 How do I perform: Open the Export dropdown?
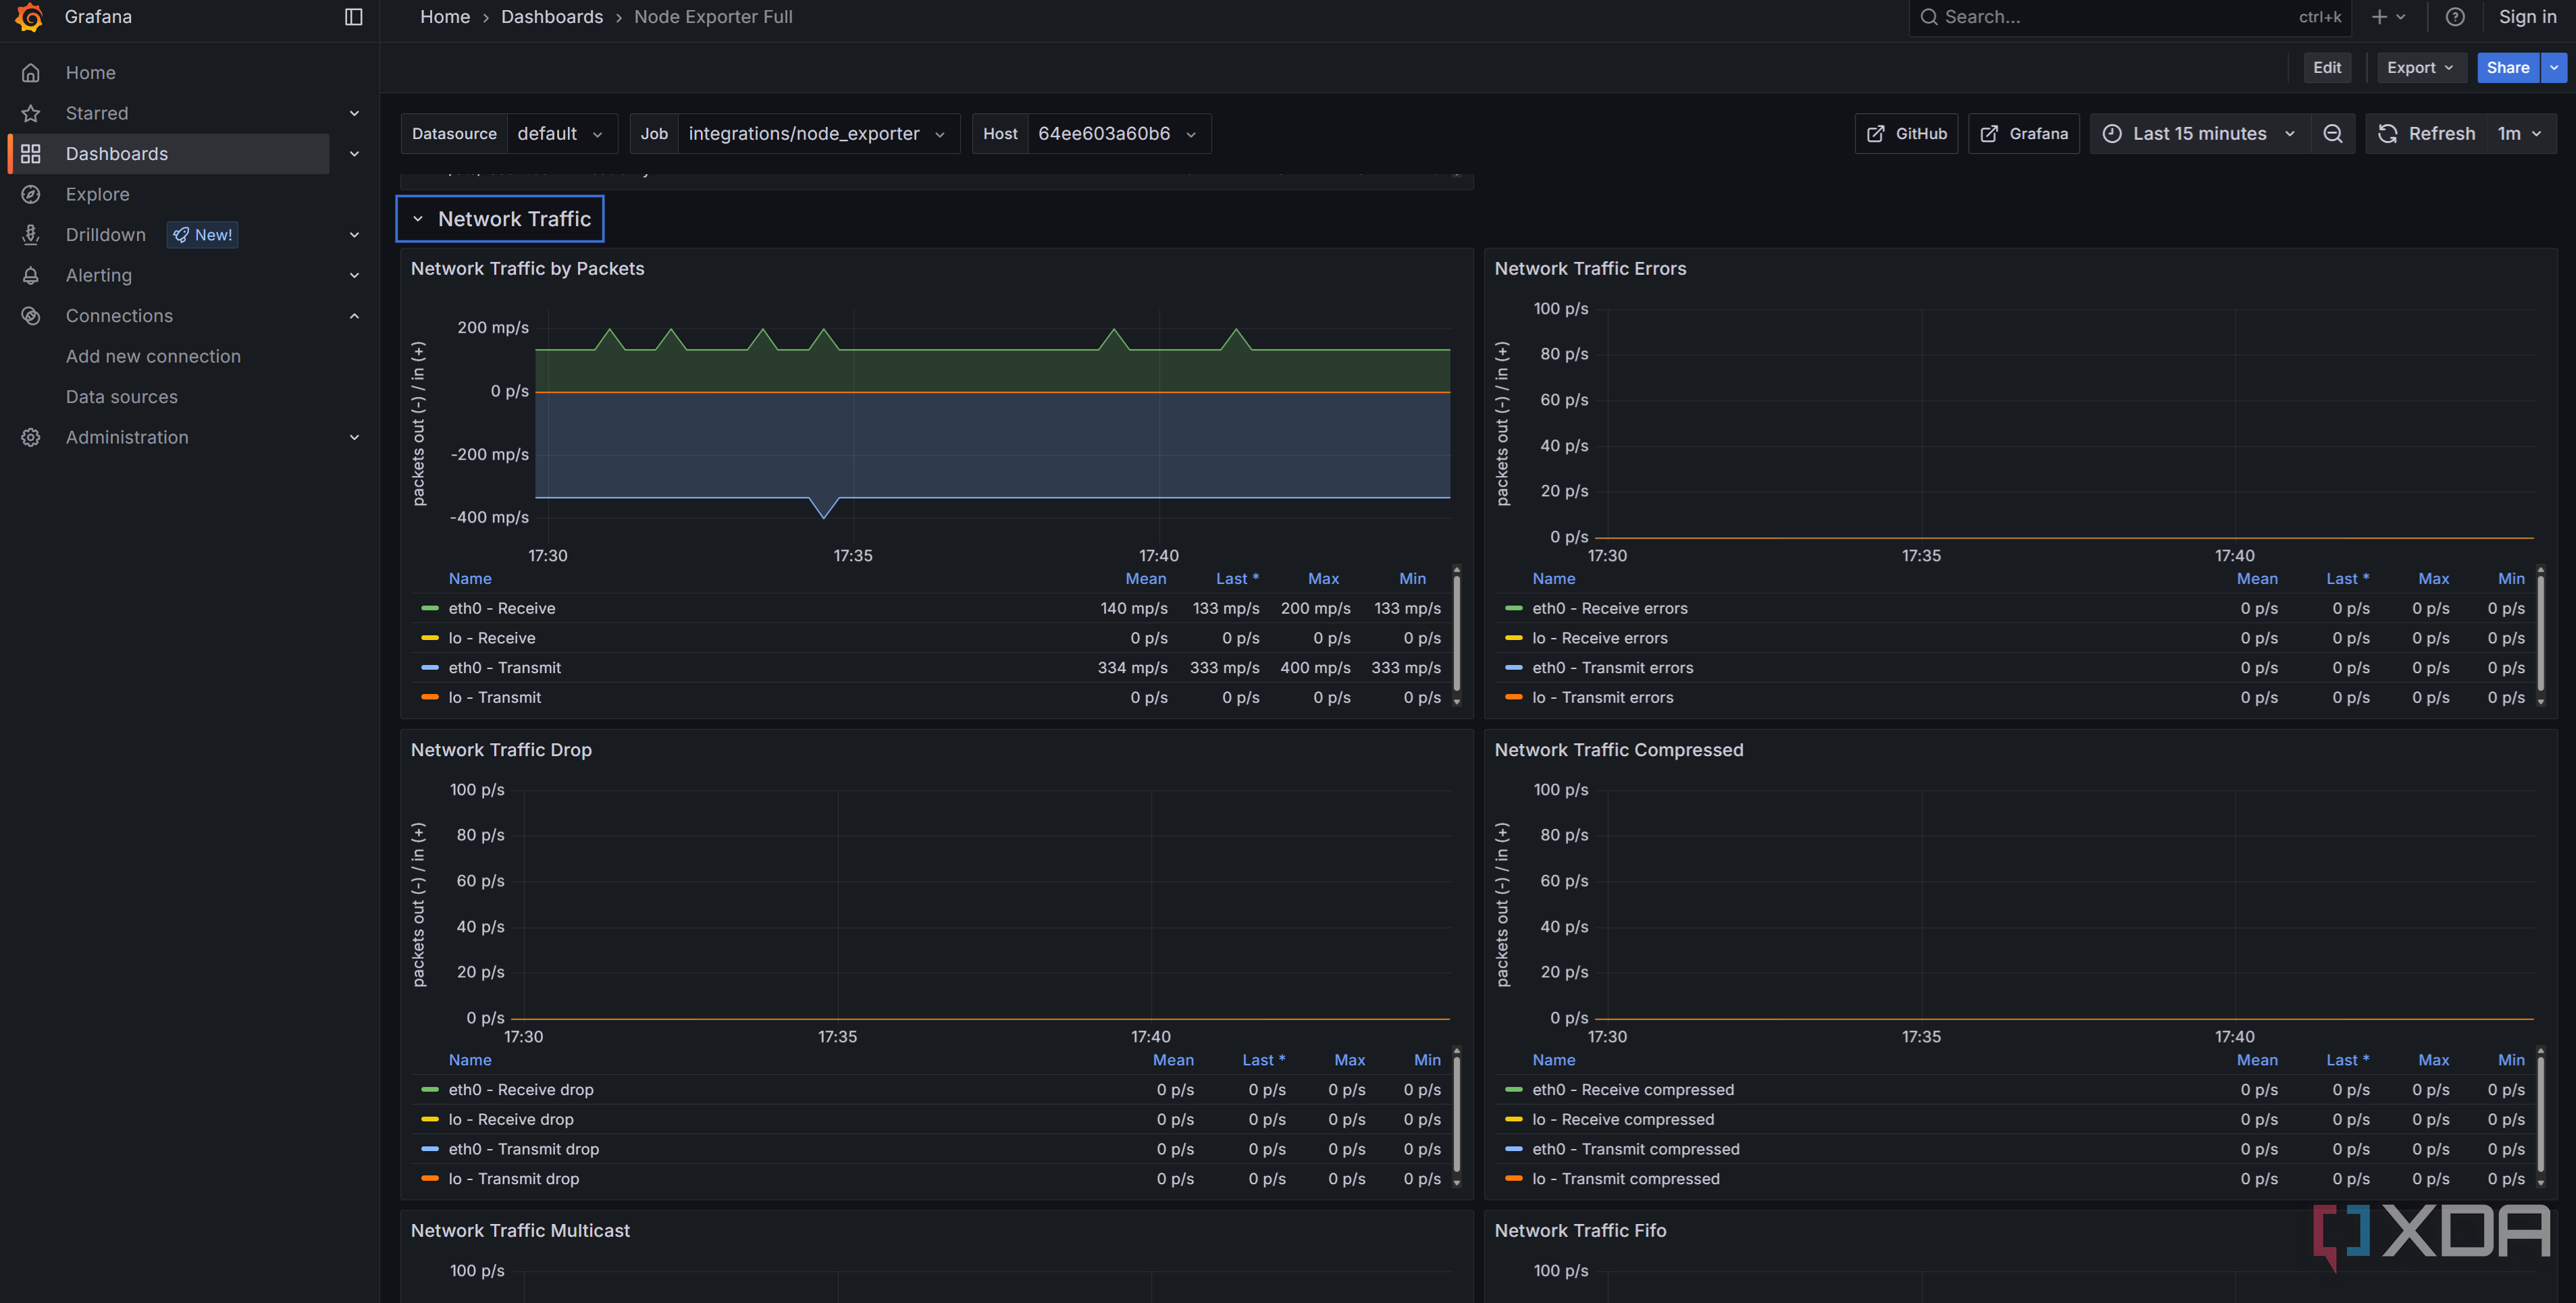click(x=2420, y=68)
